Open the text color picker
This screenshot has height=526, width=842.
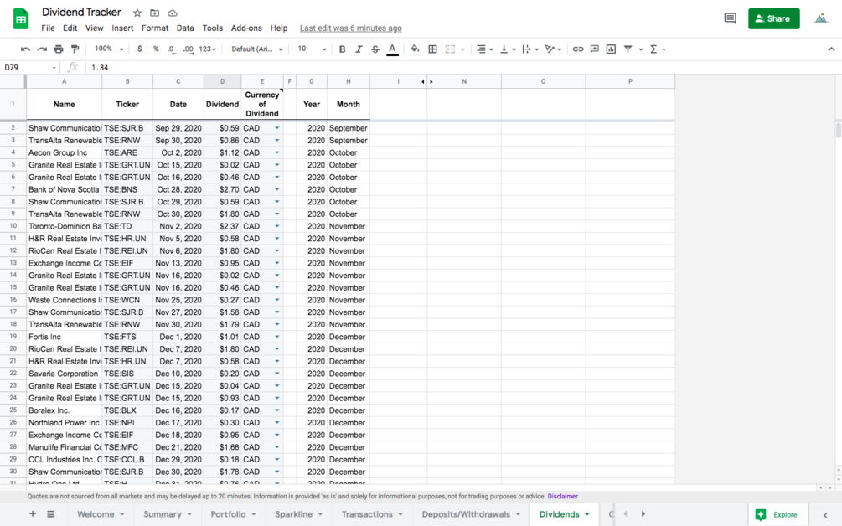393,49
